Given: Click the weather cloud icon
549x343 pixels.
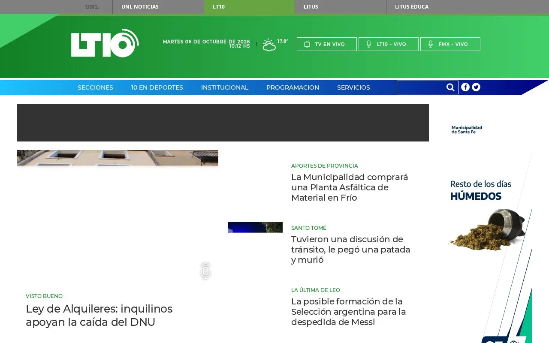Looking at the screenshot, I should point(269,45).
